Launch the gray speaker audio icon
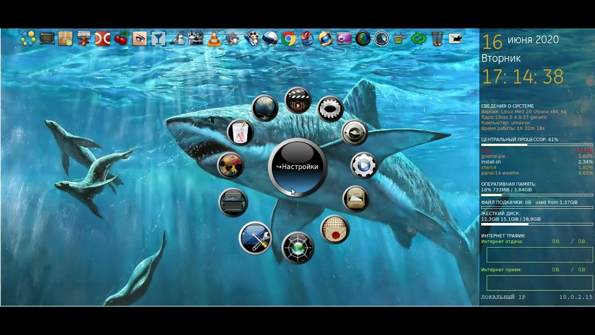 pos(232,38)
